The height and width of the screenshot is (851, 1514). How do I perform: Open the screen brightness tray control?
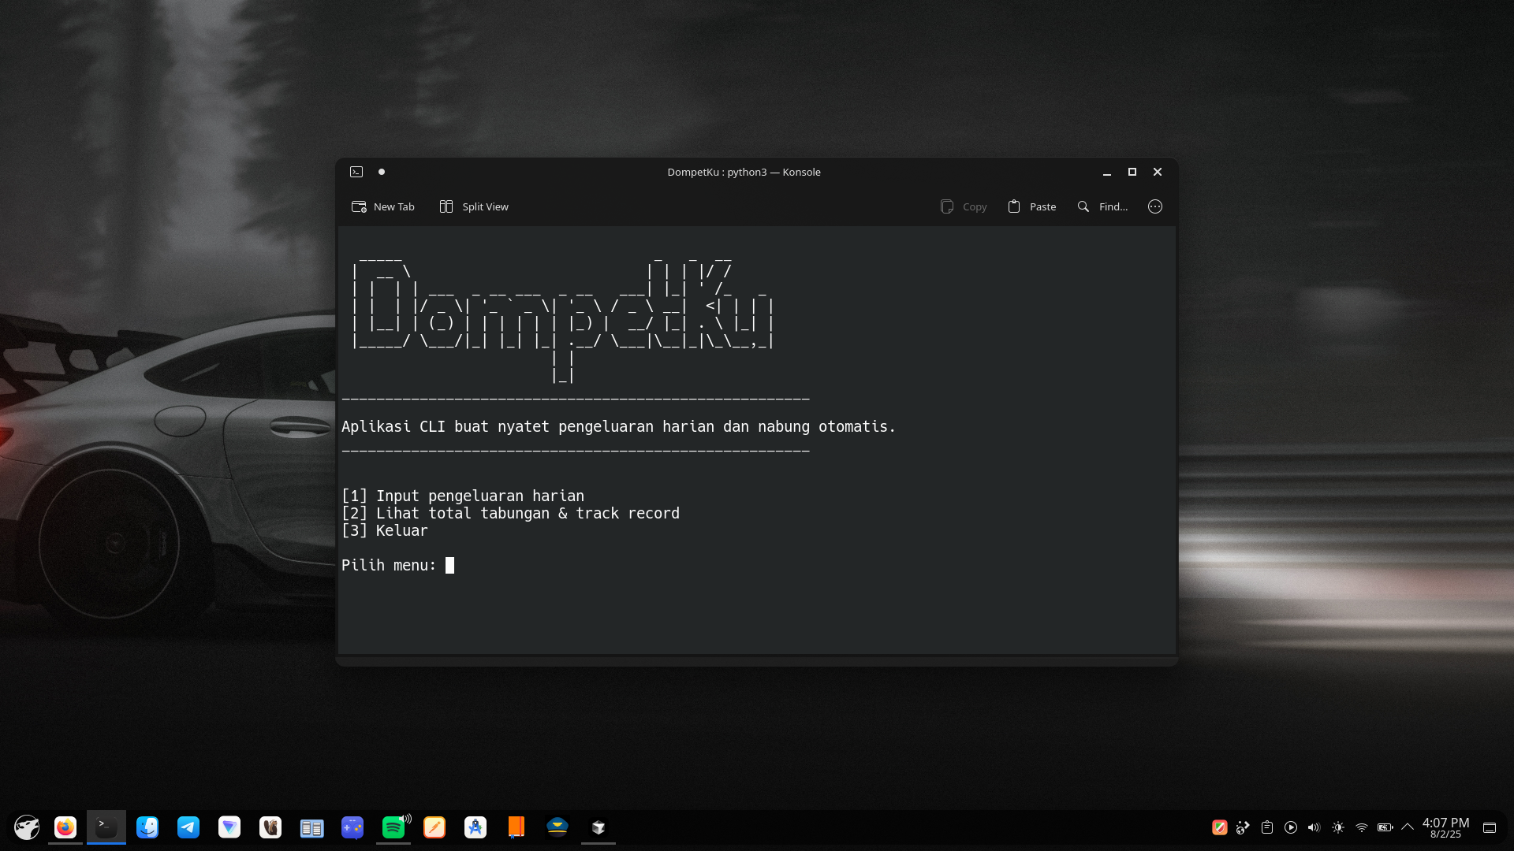click(x=1338, y=827)
